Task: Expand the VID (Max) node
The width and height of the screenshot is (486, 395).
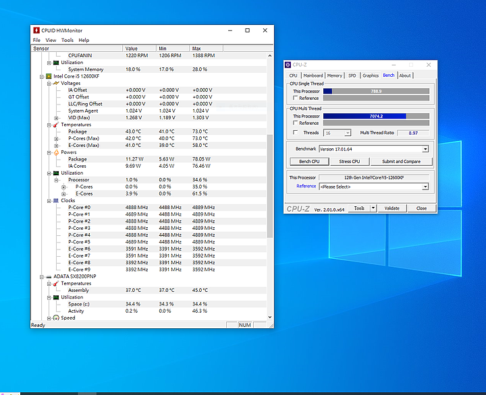Action: pyautogui.click(x=57, y=118)
